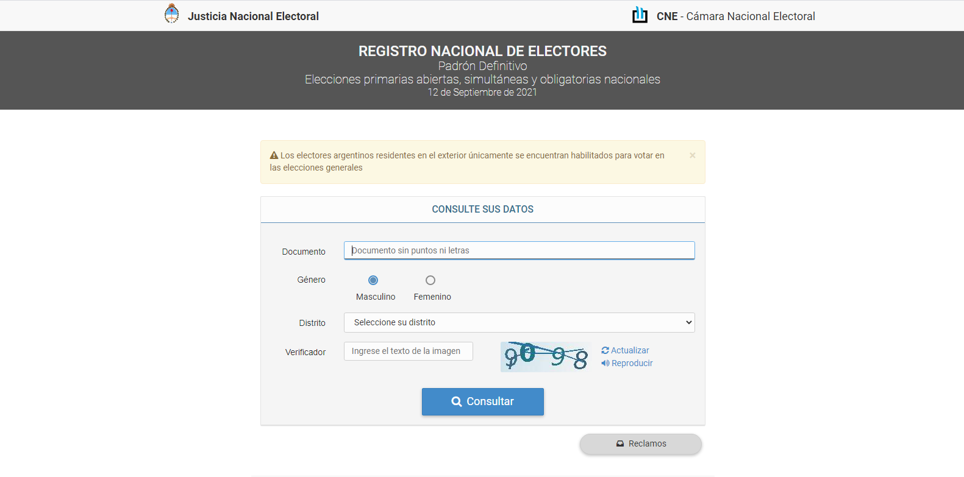Viewport: 964px width, 477px height.
Task: Dismiss the yellow warning alert with the X
Action: 693,155
